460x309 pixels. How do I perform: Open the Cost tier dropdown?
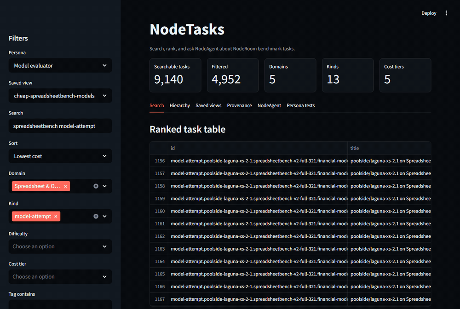[x=60, y=277]
